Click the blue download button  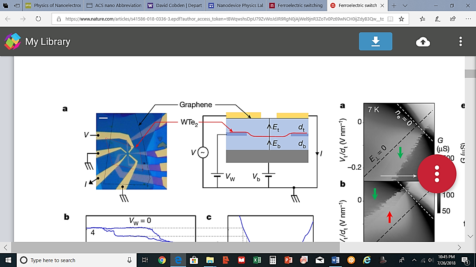coord(376,41)
